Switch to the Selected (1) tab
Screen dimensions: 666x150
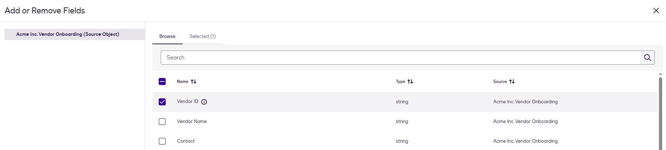(x=202, y=37)
